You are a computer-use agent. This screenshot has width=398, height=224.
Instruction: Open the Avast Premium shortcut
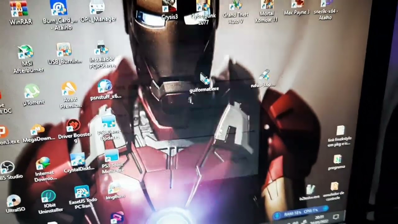(x=70, y=95)
